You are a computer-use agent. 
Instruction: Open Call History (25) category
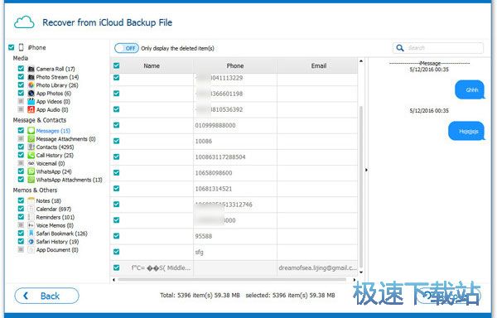coord(55,156)
